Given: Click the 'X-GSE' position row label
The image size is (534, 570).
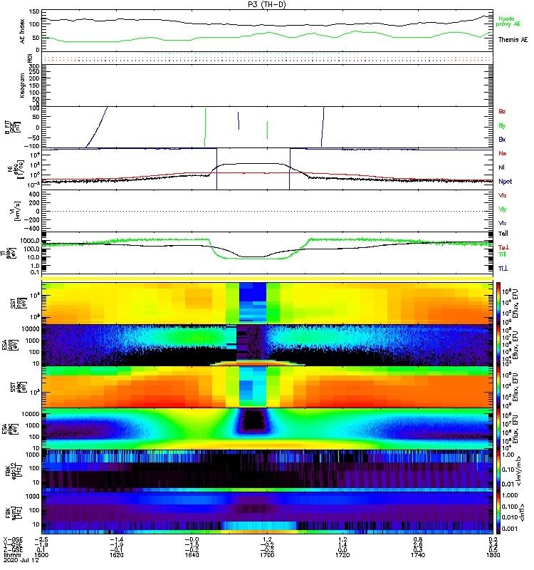Looking at the screenshot, I should (x=13, y=539).
